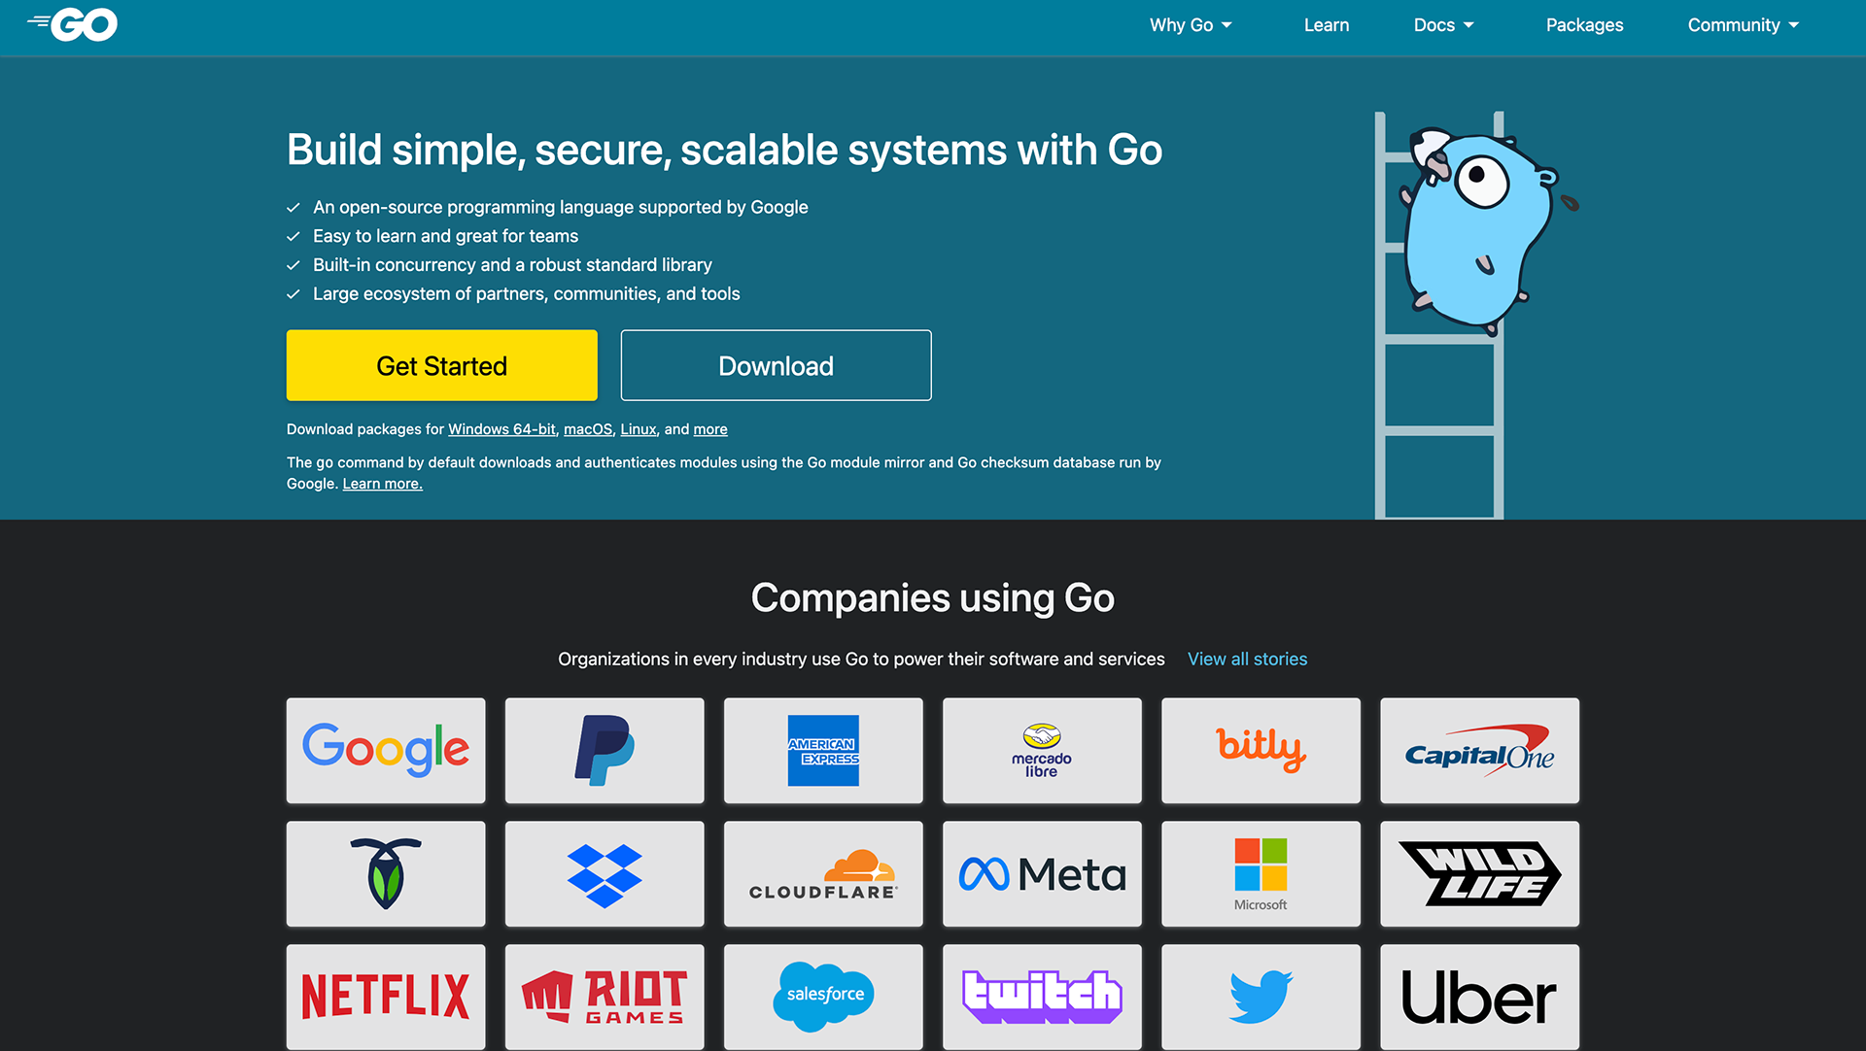The width and height of the screenshot is (1866, 1051).
Task: Click the yellow Get Started button
Action: pyautogui.click(x=442, y=365)
